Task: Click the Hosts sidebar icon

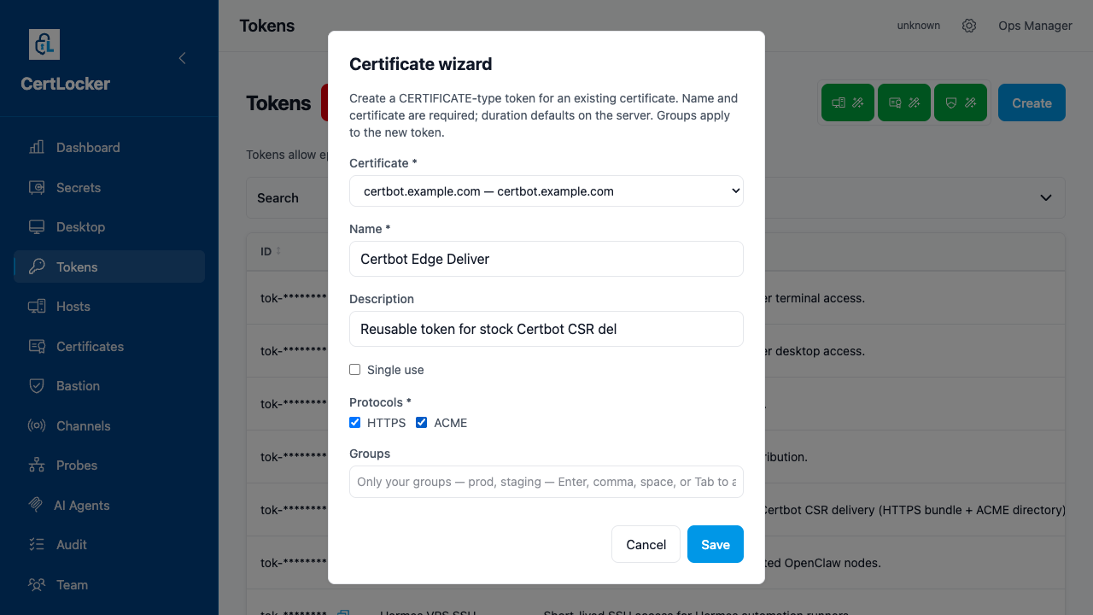Action: click(37, 307)
